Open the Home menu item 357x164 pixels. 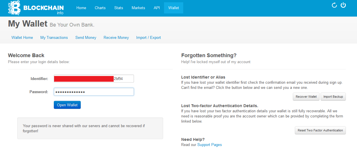coord(81,8)
